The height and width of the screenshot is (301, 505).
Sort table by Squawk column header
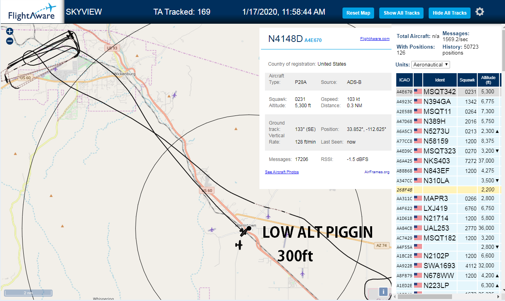click(467, 80)
